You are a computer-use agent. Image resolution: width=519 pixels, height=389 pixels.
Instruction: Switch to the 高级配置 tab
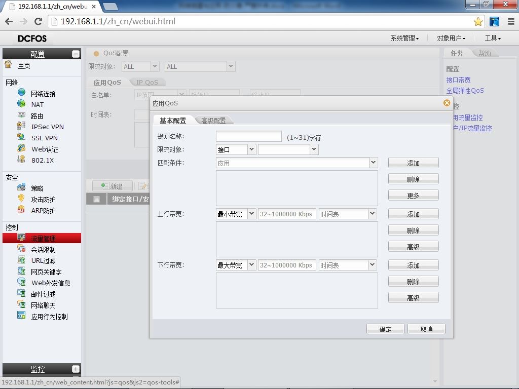213,121
